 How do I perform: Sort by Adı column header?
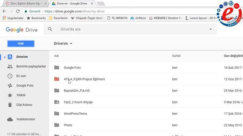(x=57, y=56)
